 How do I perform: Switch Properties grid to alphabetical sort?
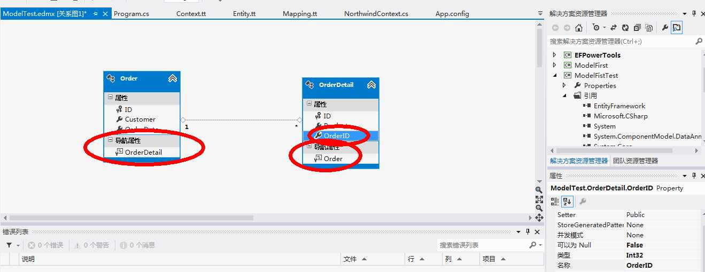(x=566, y=201)
